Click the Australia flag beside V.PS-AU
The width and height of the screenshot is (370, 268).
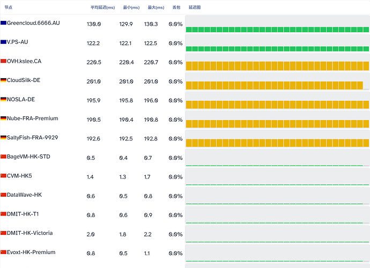[x=3, y=42]
